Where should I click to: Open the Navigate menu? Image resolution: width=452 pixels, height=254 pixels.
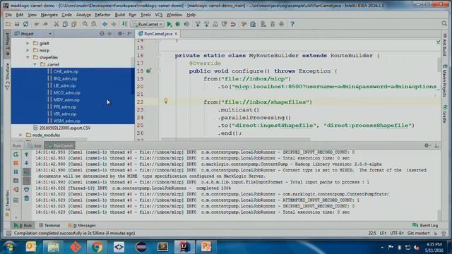(49, 15)
